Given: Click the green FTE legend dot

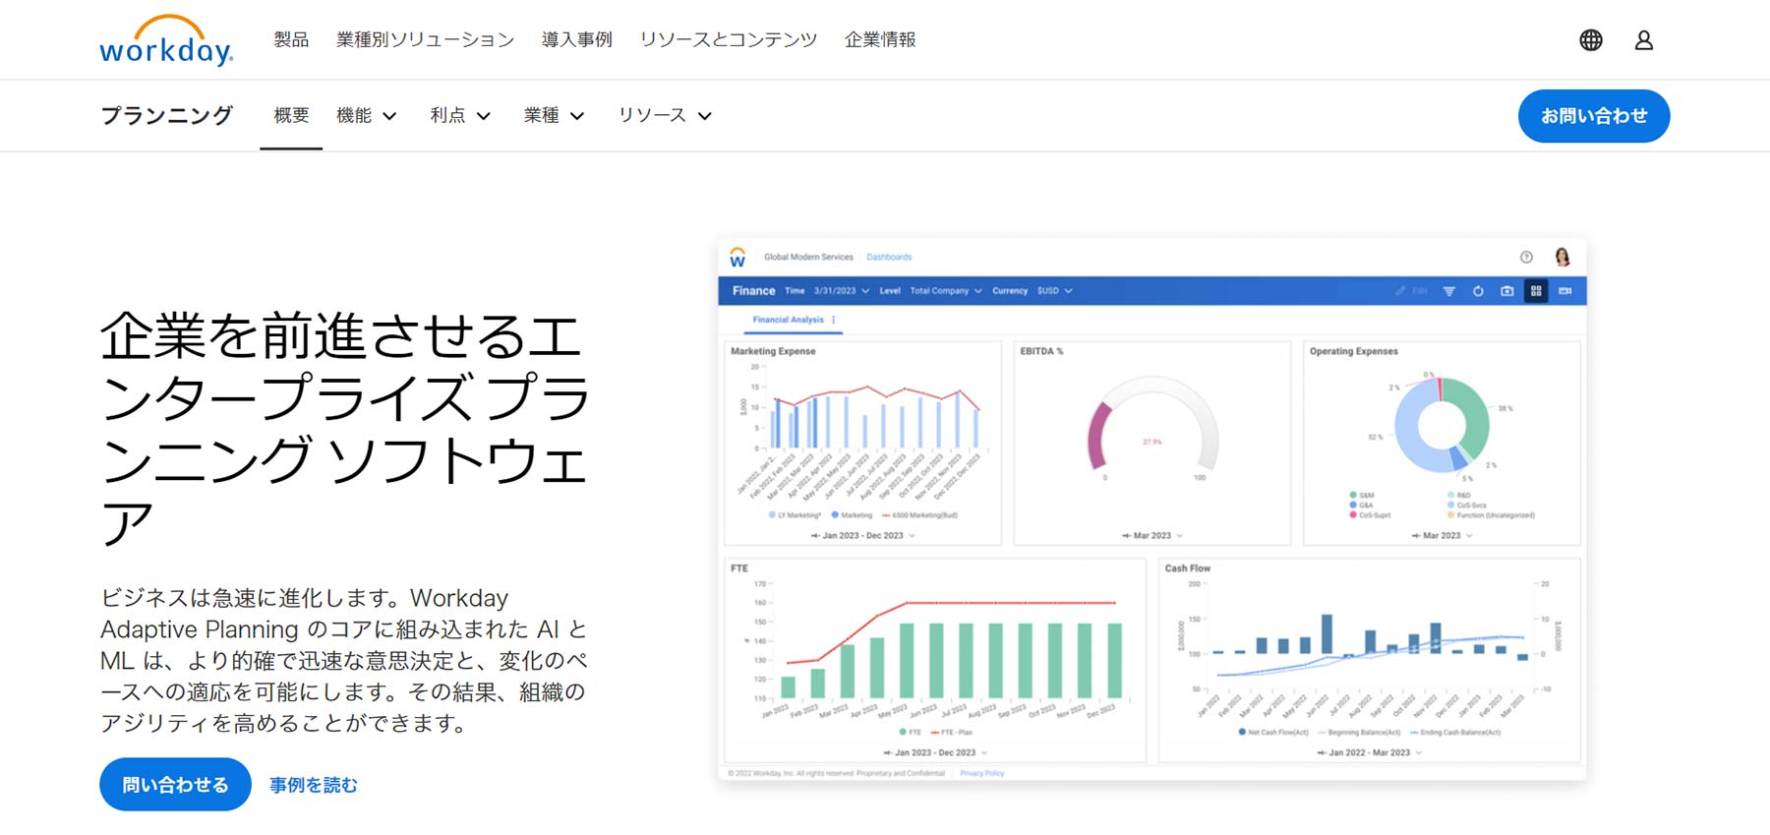Looking at the screenshot, I should [903, 733].
